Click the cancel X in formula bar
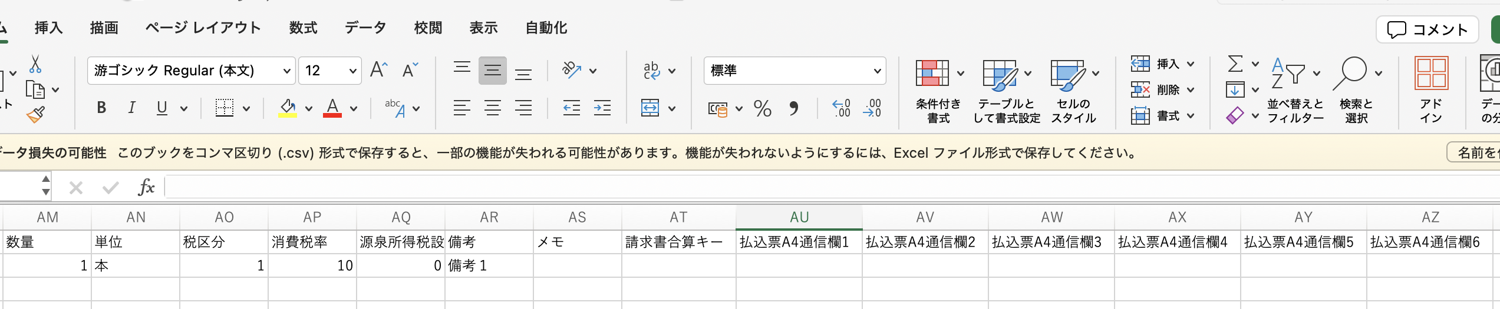This screenshot has width=1500, height=309. [75, 188]
